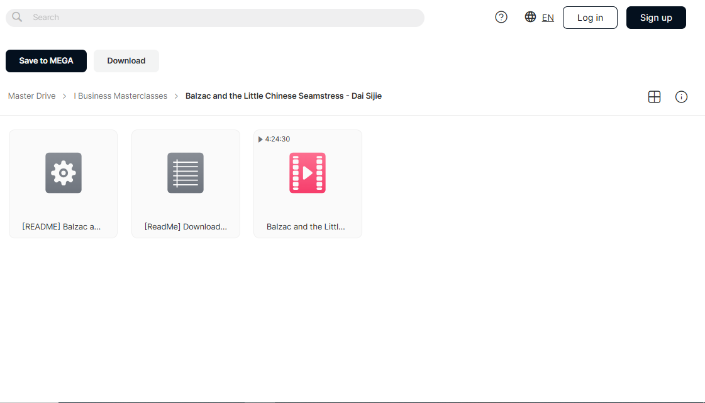The height and width of the screenshot is (403, 705).
Task: Open I Business Masterclasses breadcrumb
Action: (x=121, y=96)
